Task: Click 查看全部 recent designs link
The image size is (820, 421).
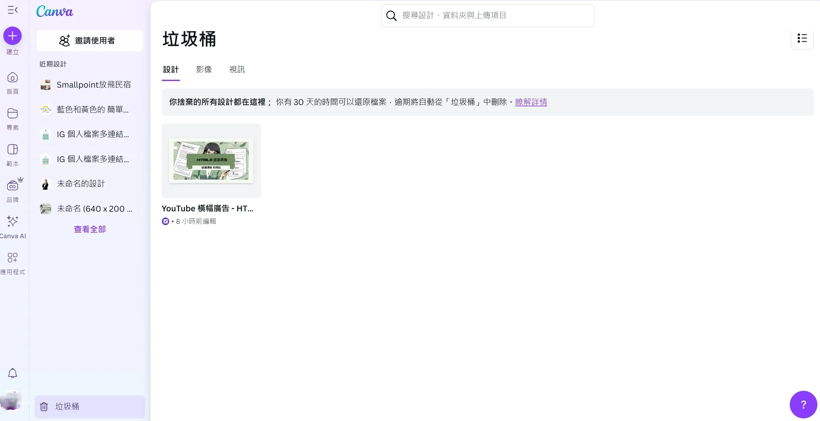Action: [x=90, y=229]
